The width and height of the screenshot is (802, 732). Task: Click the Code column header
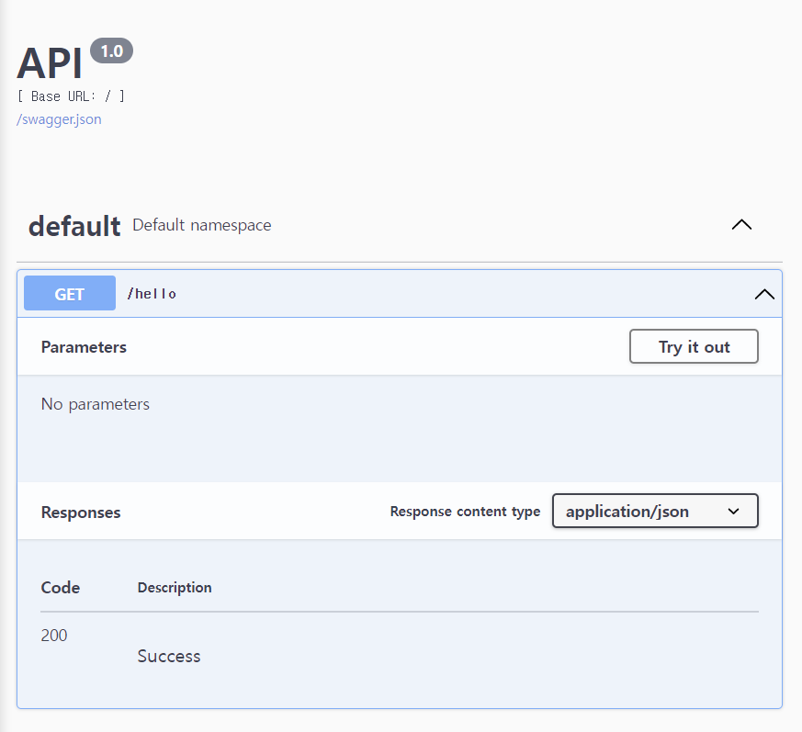(x=61, y=587)
